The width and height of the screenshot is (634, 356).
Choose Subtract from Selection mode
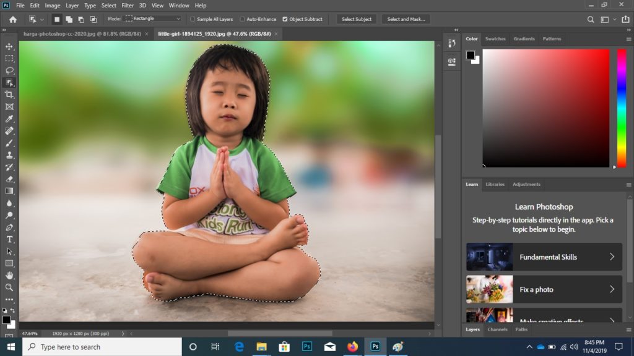[x=81, y=19]
